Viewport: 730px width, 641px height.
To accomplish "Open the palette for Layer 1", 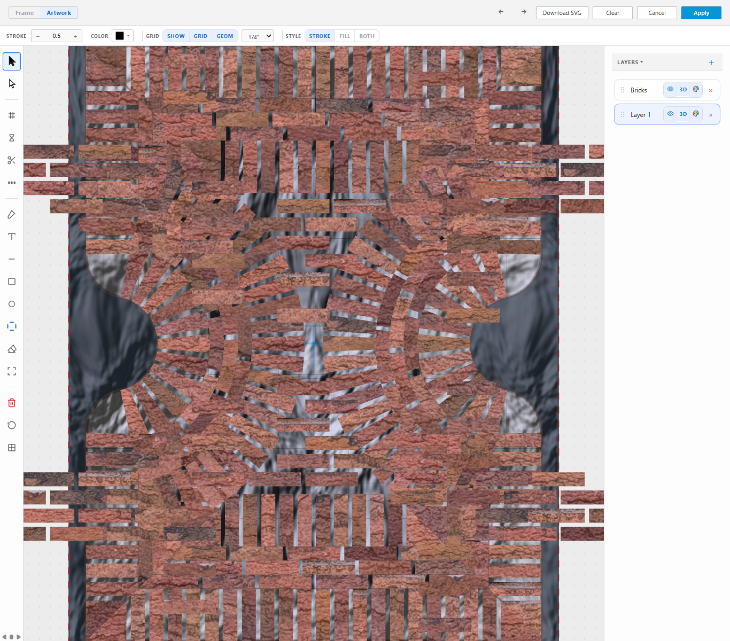I will click(696, 114).
